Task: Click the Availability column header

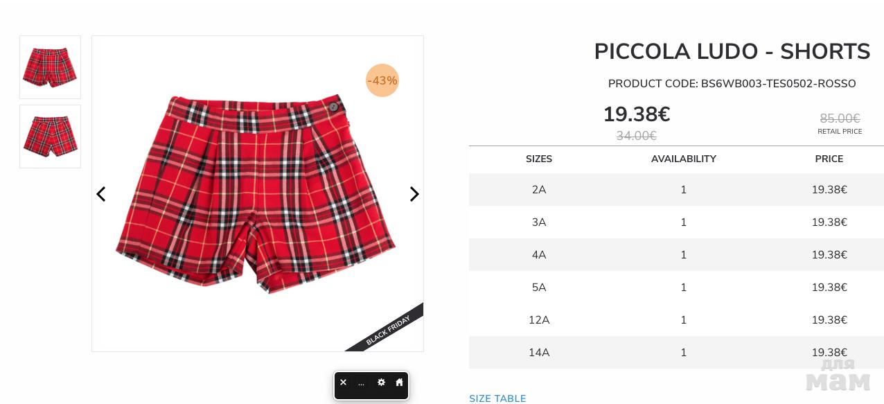Action: tap(683, 159)
